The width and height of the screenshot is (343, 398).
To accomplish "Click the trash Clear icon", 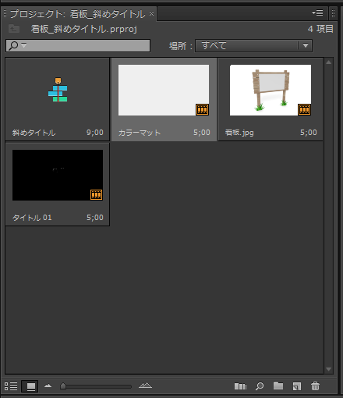I will coord(315,386).
